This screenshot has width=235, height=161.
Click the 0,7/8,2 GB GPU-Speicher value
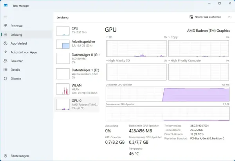pos(115,142)
